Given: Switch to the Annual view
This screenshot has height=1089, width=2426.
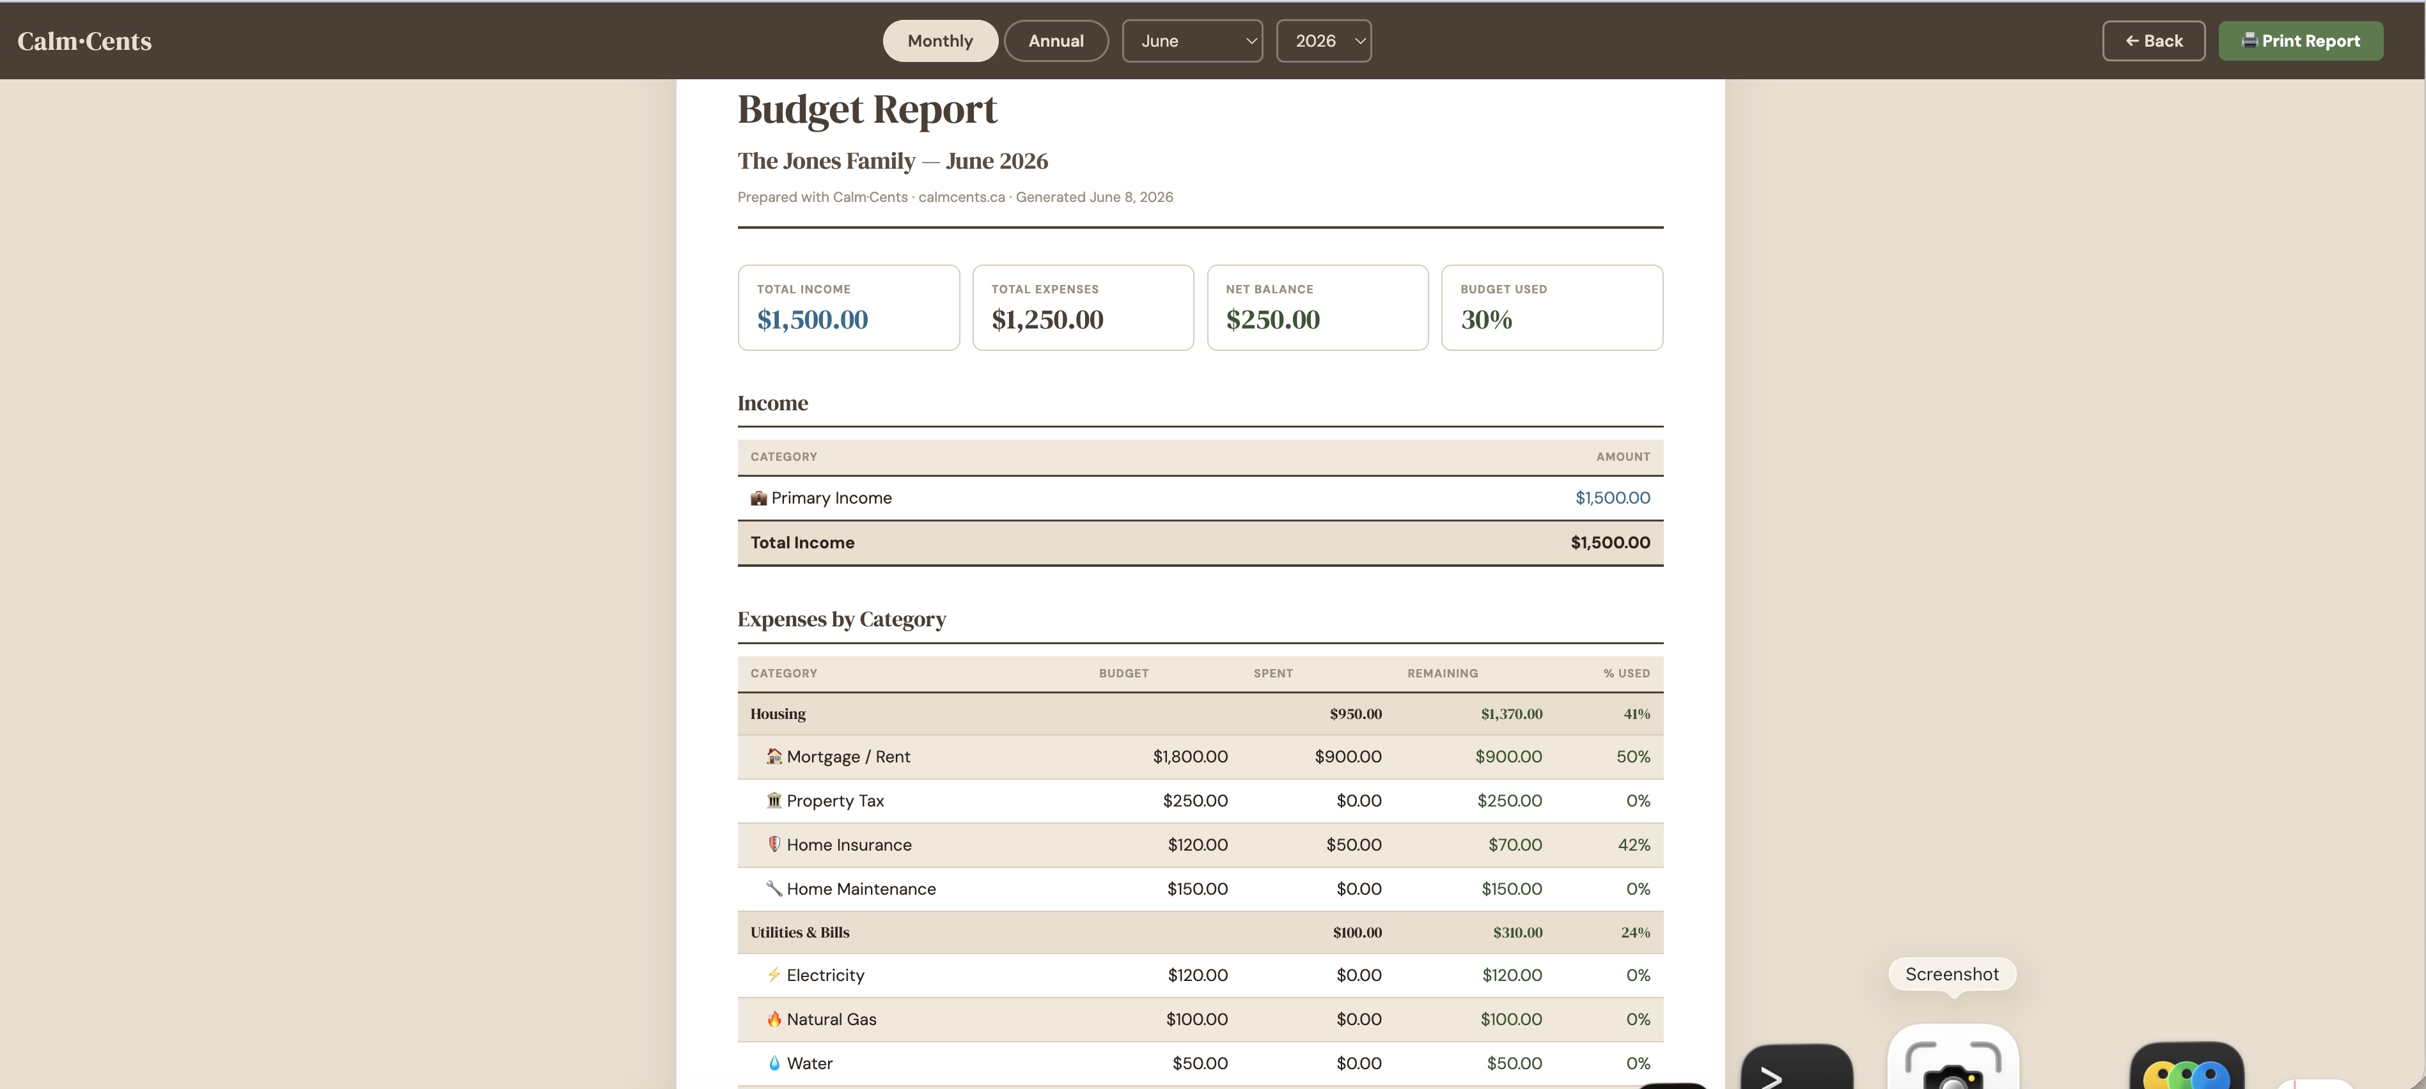Looking at the screenshot, I should (x=1056, y=42).
